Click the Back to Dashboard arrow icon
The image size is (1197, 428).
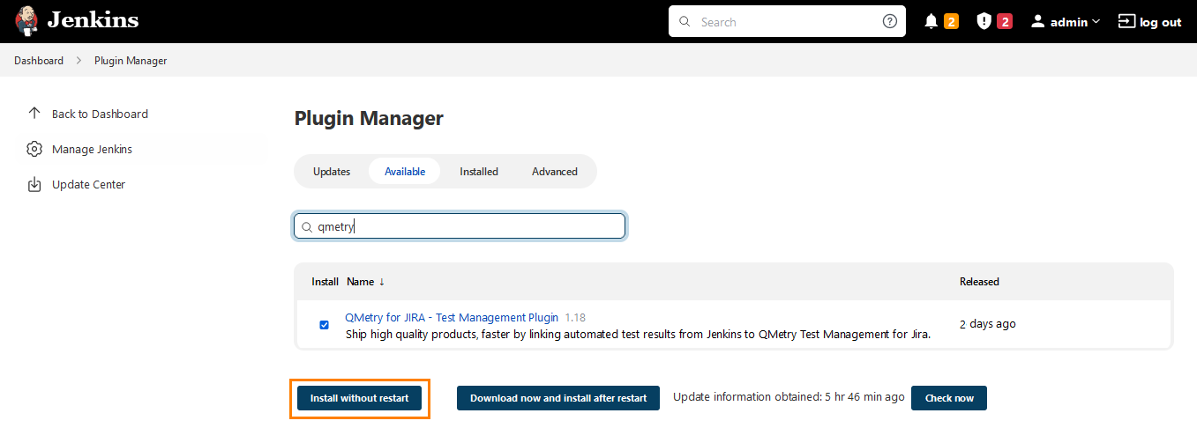34,114
